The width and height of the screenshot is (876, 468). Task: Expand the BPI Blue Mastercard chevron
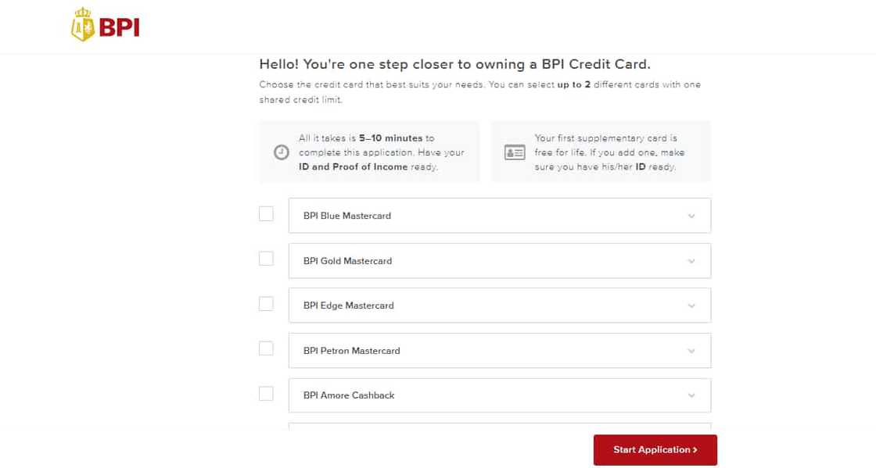point(691,216)
